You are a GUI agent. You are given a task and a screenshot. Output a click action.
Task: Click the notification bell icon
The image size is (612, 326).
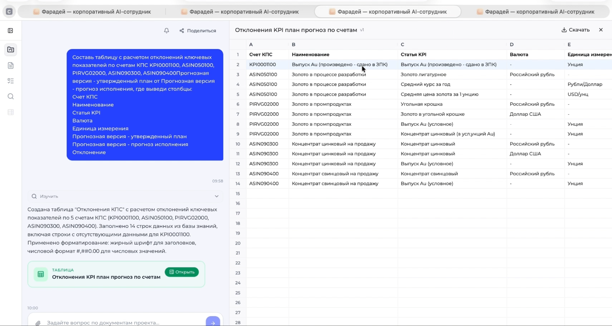pos(167,30)
